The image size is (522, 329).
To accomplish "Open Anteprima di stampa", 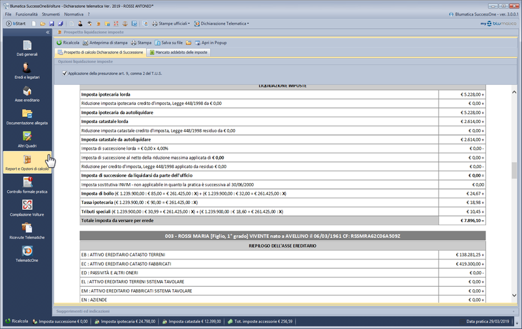I will pos(105,42).
